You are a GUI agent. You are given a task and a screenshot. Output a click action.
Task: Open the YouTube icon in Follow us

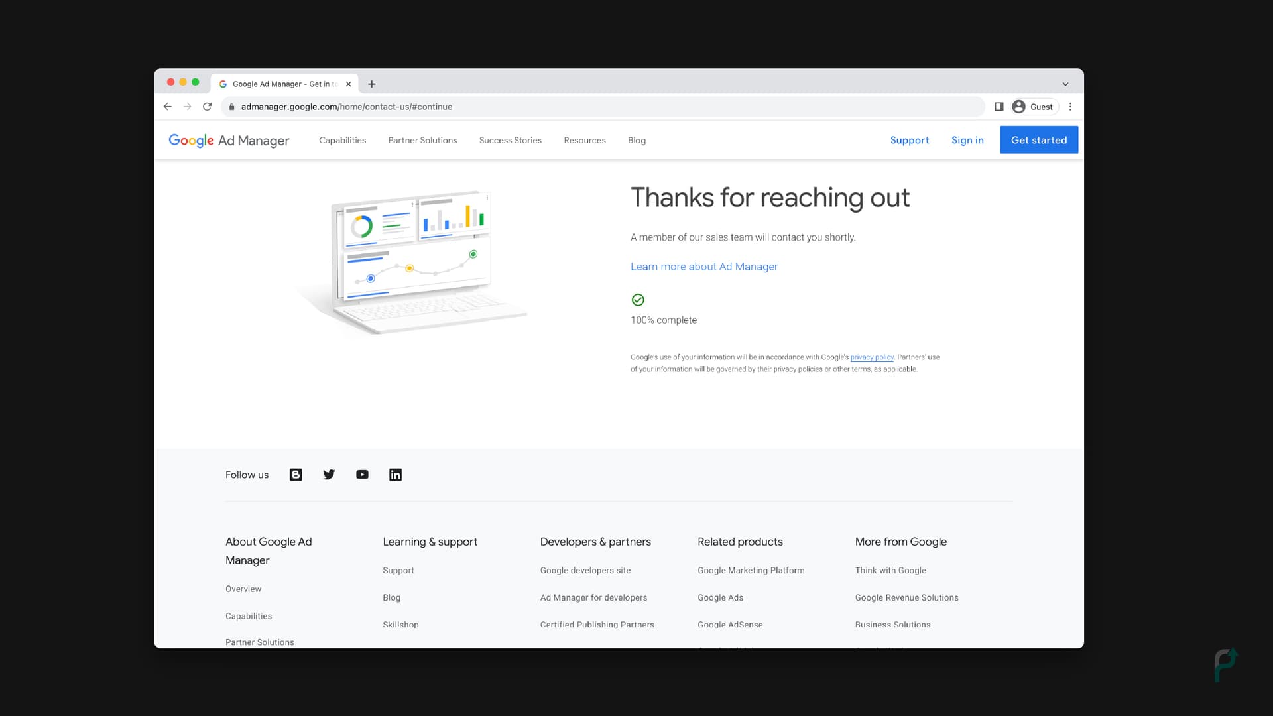(x=362, y=475)
